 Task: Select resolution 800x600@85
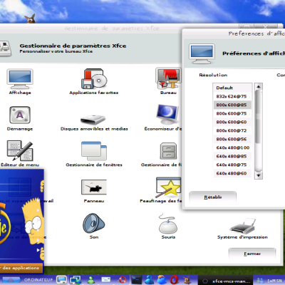coord(232,105)
